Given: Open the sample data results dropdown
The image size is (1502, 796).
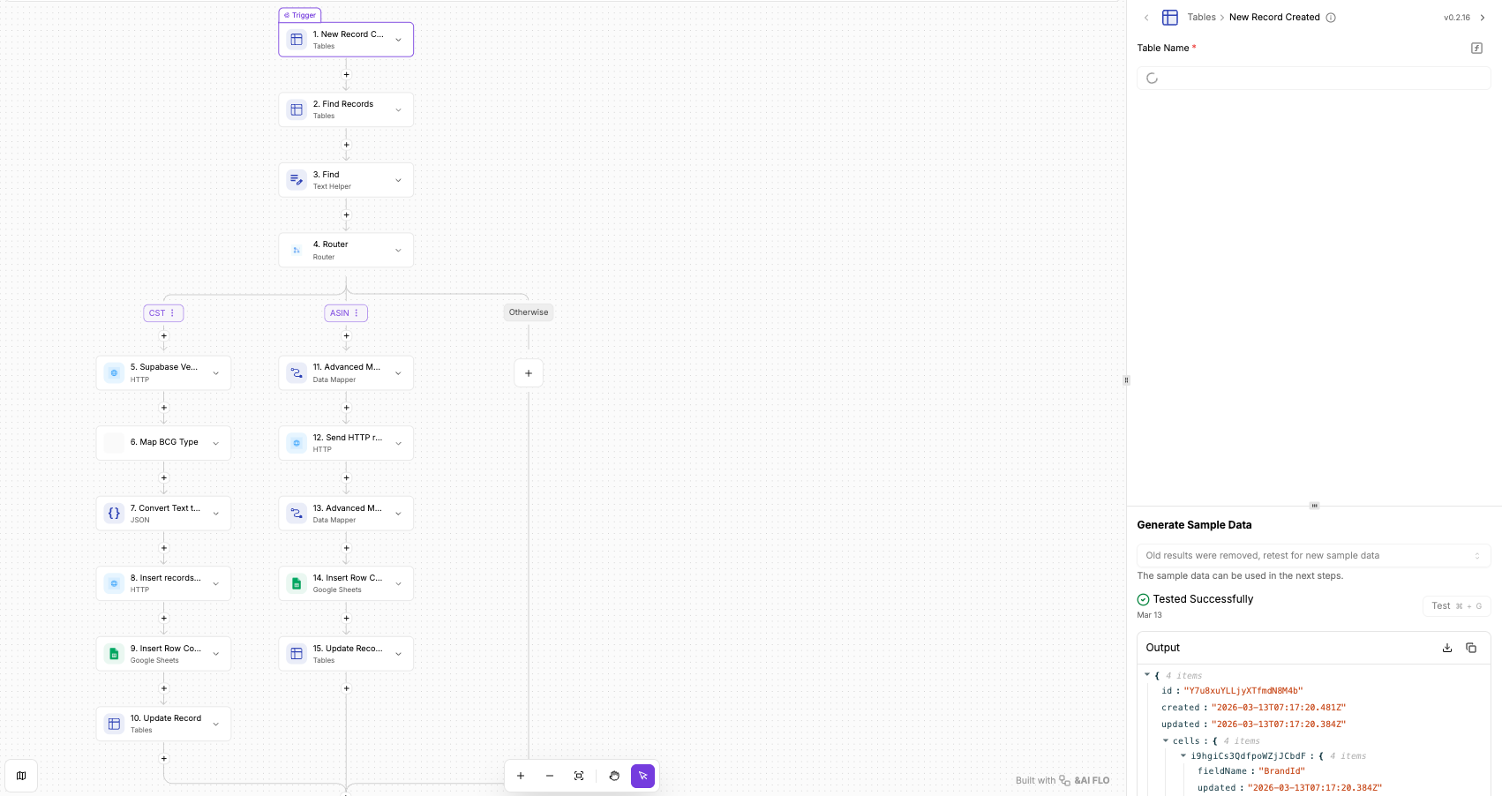Looking at the screenshot, I should point(1313,555).
